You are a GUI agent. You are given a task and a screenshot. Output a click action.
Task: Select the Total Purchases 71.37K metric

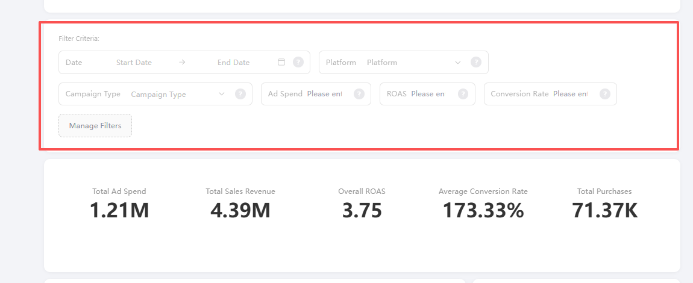(604, 210)
